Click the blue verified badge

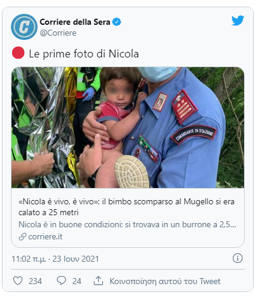116,22
